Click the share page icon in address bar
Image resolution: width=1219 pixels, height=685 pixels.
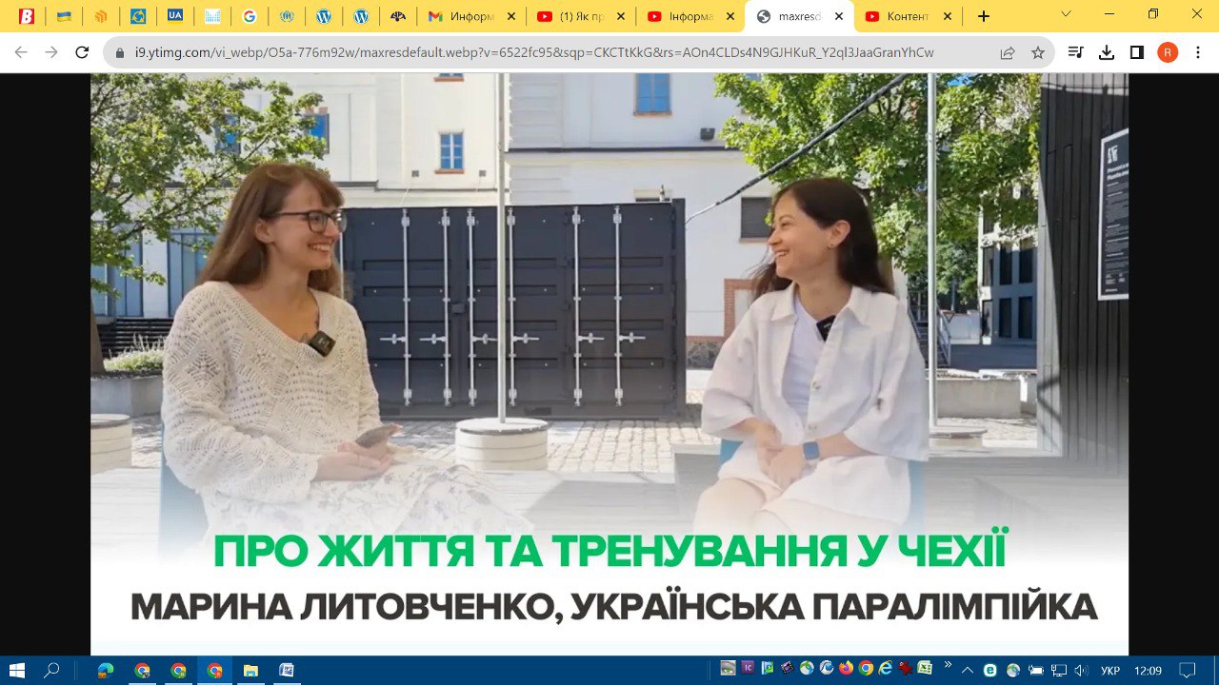[x=1008, y=53]
